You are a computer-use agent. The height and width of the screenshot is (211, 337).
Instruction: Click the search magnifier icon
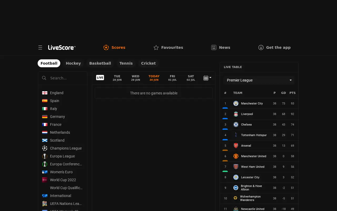(44, 78)
